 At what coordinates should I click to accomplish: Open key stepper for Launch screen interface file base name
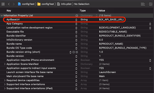(76, 73)
